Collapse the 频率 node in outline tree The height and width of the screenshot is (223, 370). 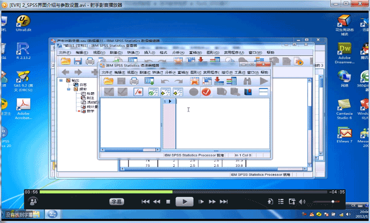[69, 89]
